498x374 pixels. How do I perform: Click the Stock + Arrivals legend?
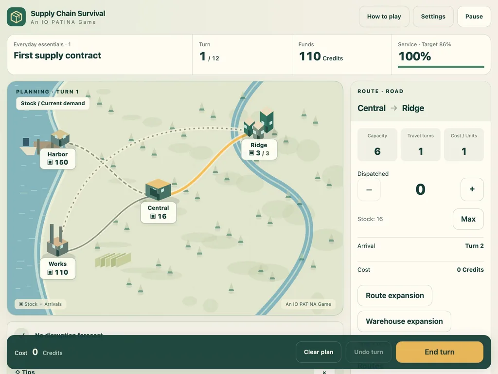click(x=40, y=304)
